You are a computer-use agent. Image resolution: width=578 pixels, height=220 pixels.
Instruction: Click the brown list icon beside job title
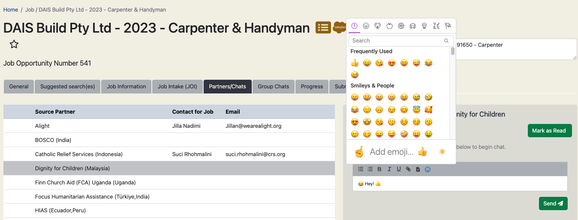(323, 27)
